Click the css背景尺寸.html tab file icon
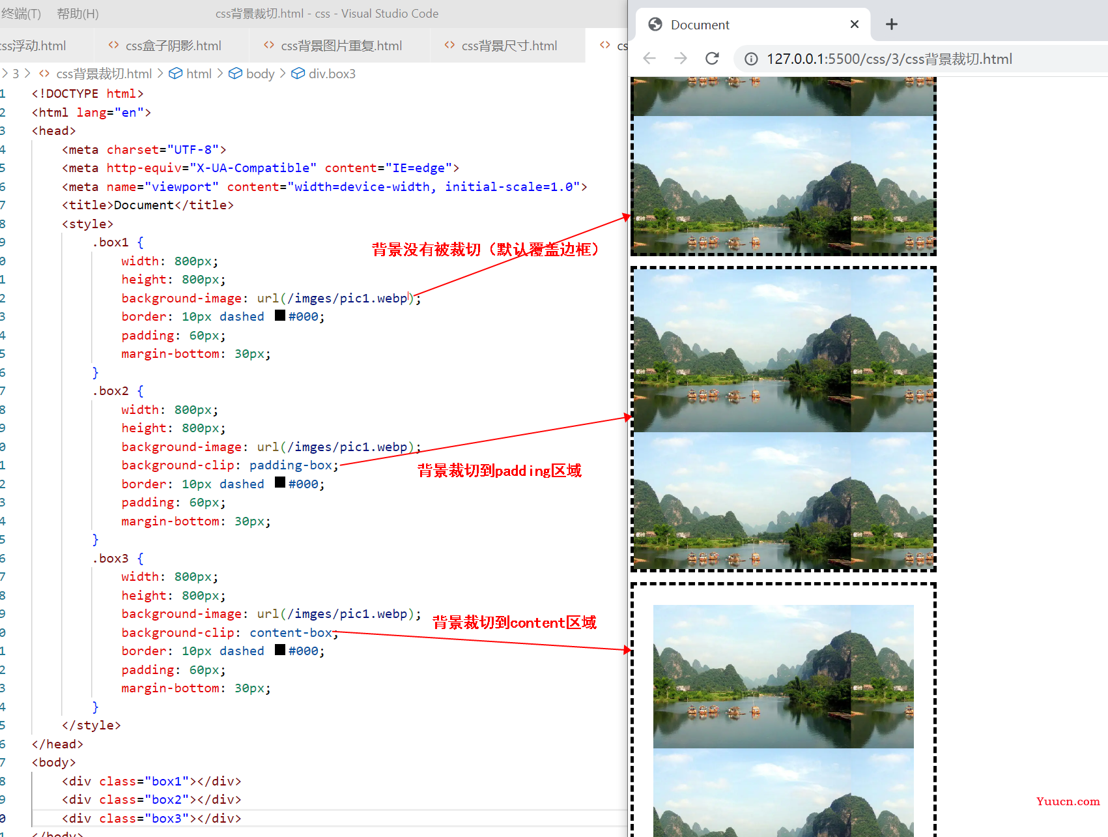The image size is (1108, 837). click(449, 45)
